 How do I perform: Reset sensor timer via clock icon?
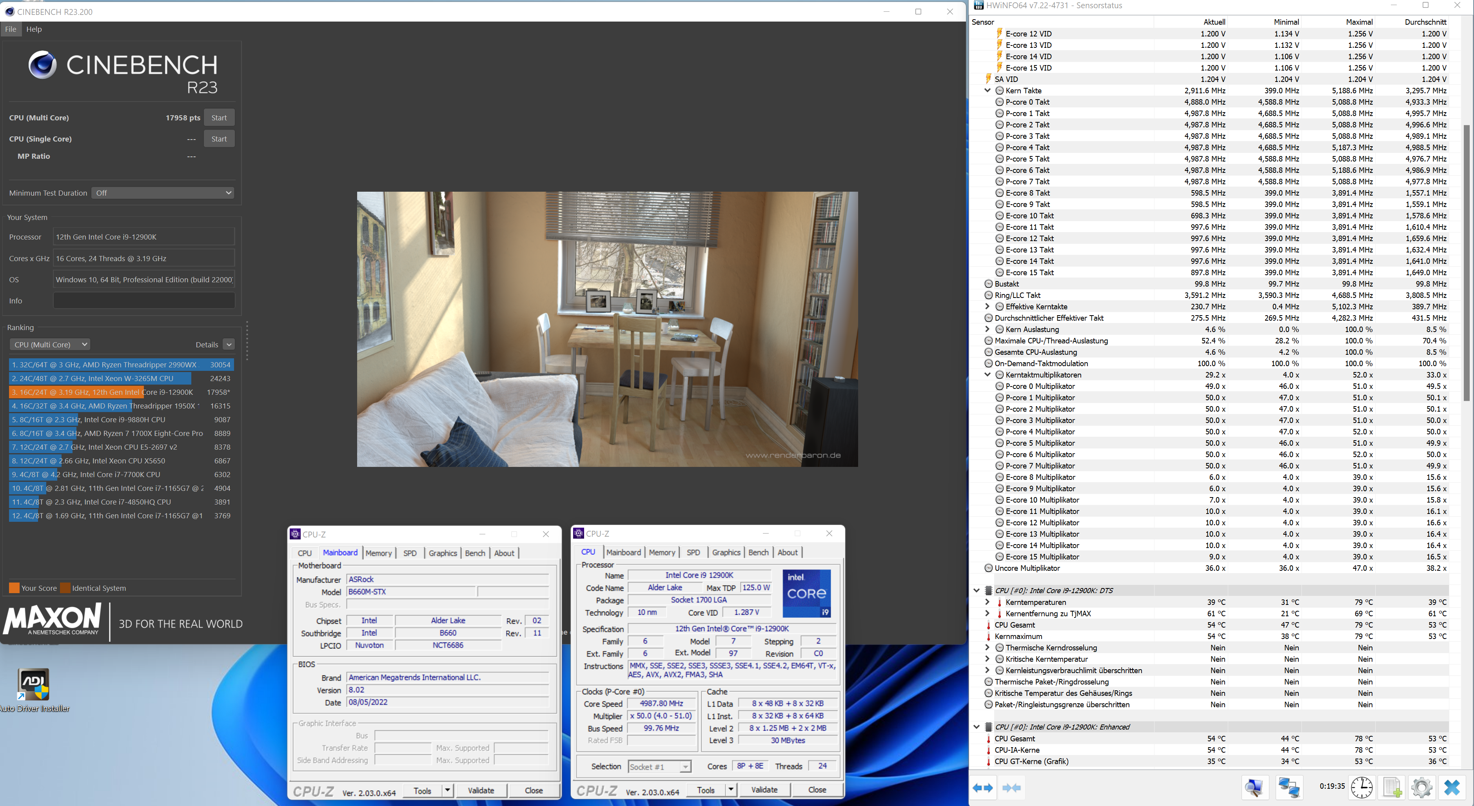click(1361, 788)
